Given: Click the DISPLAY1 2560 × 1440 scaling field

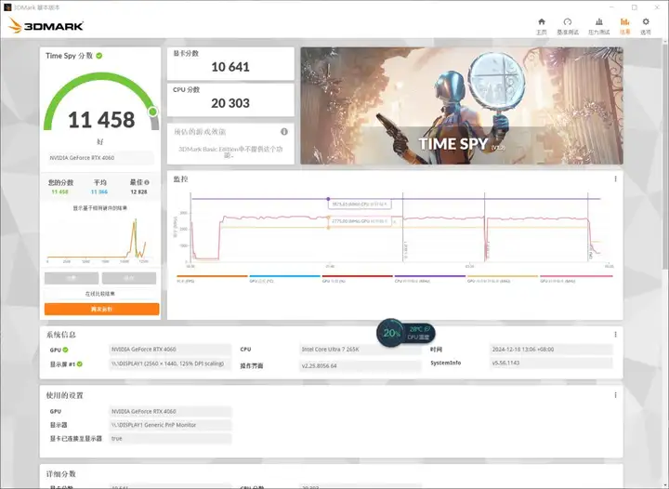Looking at the screenshot, I should point(170,364).
